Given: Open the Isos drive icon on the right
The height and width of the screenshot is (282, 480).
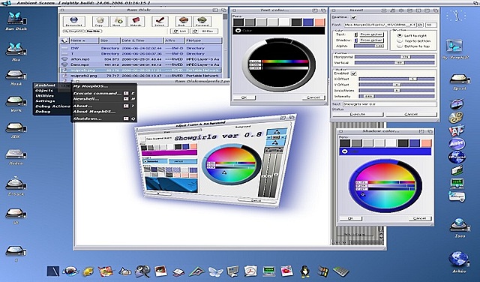Looking at the screenshot, I should click(460, 228).
